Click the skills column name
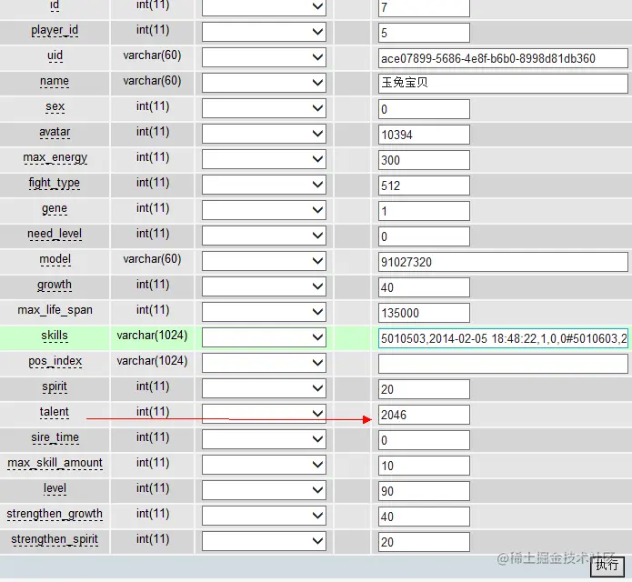 (x=55, y=336)
